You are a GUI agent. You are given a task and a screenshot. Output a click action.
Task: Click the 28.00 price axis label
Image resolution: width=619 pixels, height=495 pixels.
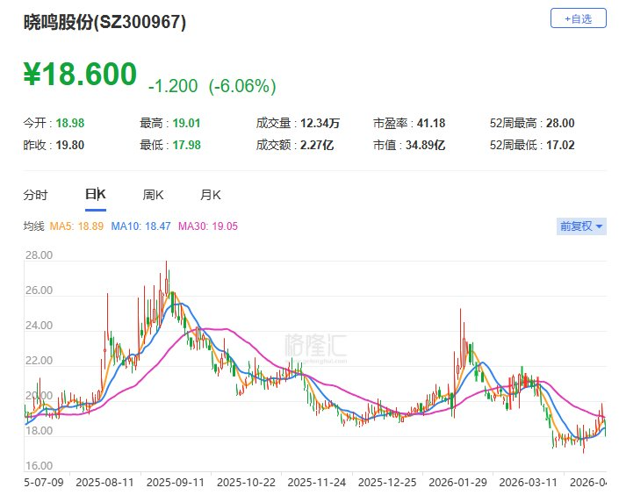39,256
